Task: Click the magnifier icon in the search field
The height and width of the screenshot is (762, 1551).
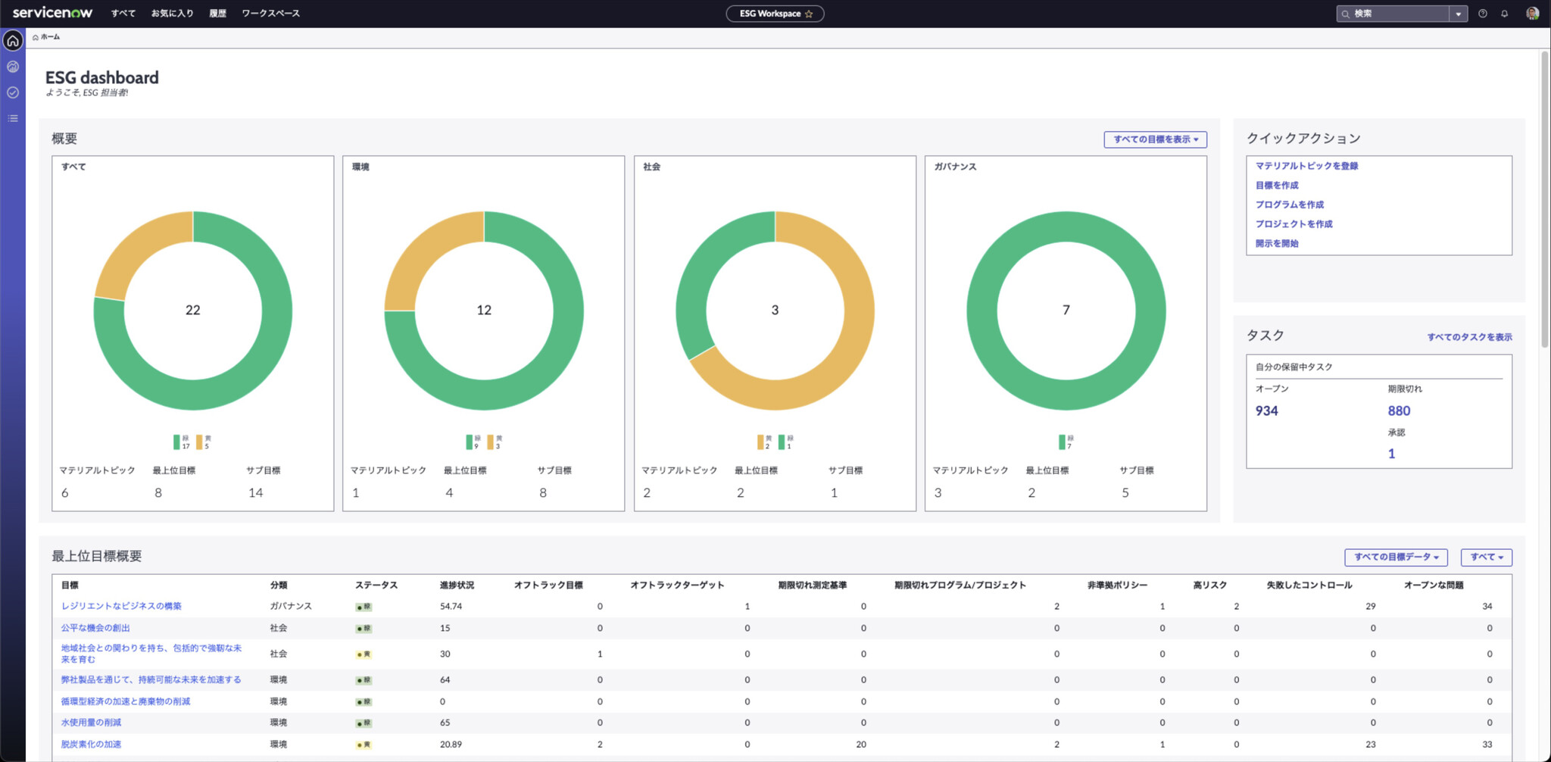Action: [1345, 13]
